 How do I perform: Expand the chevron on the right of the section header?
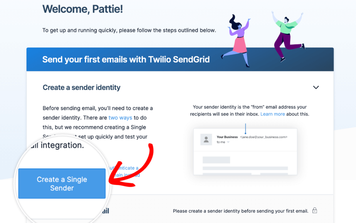316,87
